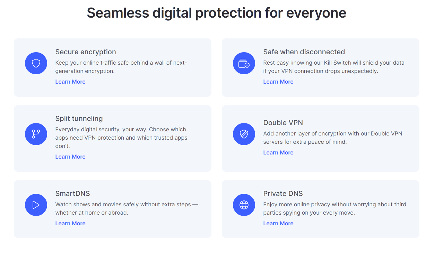The height and width of the screenshot is (254, 435).
Task: Open Learn More under Safe when disconnected
Action: tap(278, 82)
